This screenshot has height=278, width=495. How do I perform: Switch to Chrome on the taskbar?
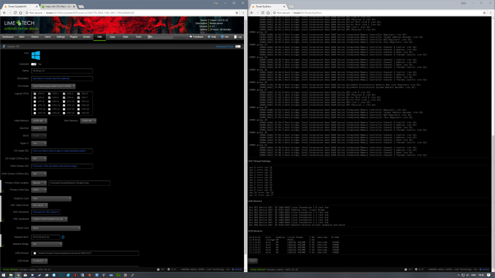pos(18,275)
